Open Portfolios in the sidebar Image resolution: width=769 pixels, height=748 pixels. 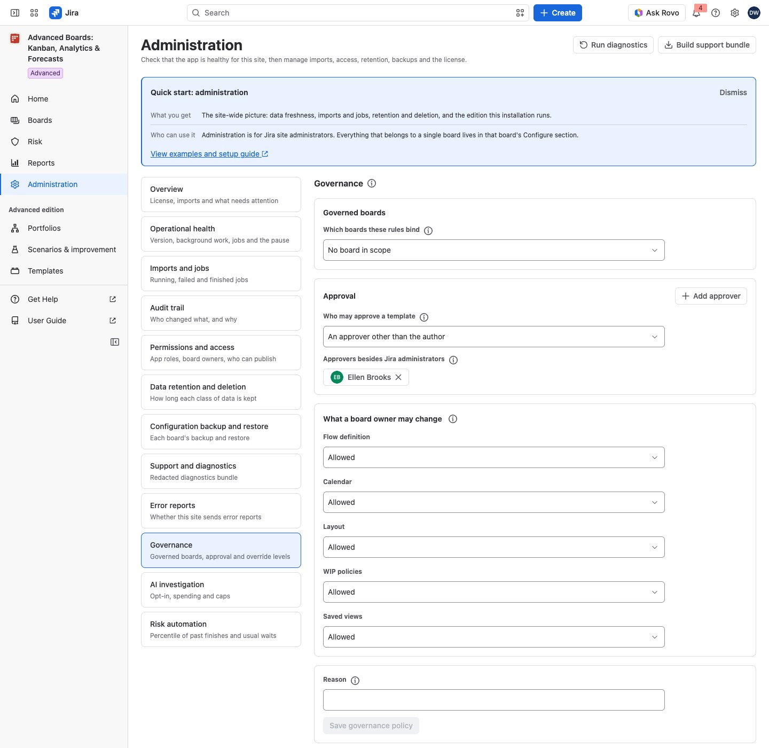(64, 228)
